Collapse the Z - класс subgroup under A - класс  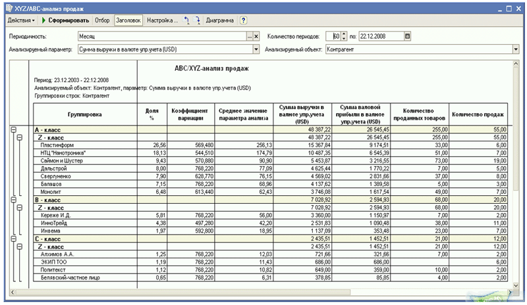(x=20, y=137)
